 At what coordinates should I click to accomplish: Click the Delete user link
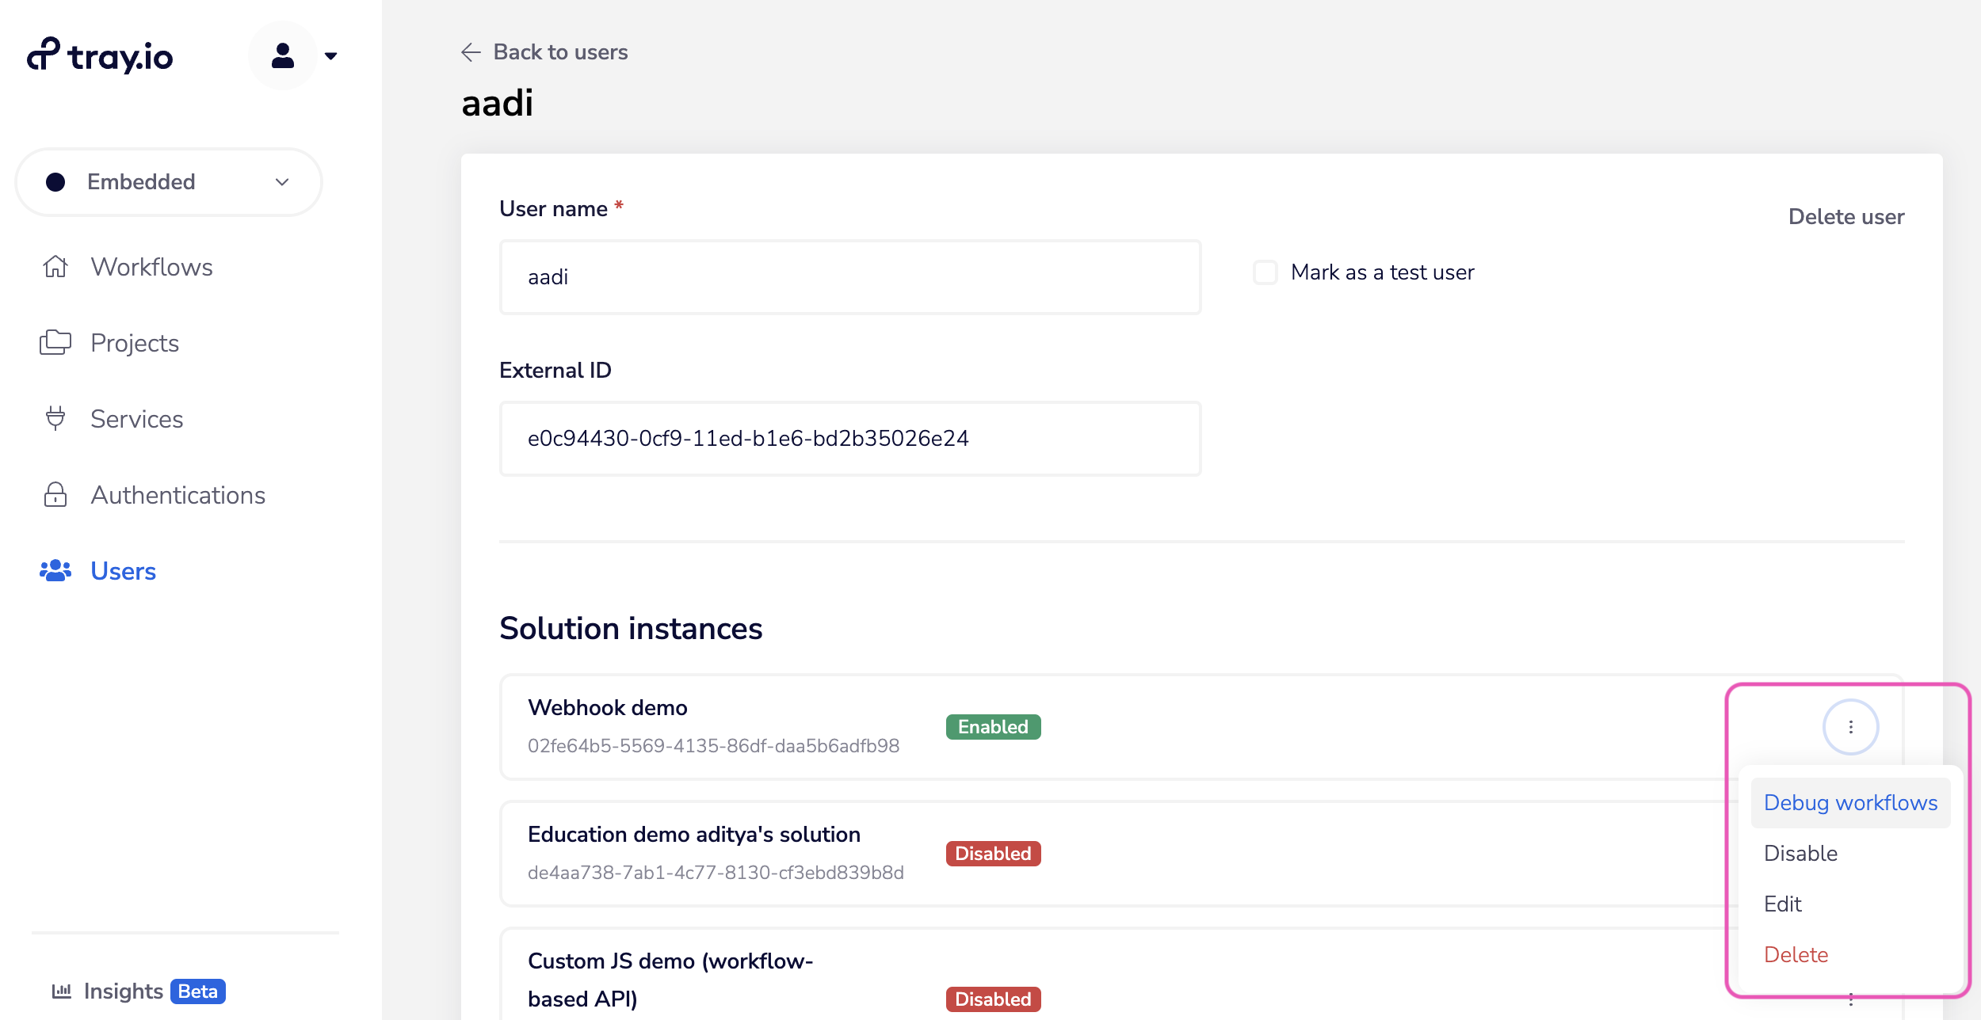(x=1845, y=217)
